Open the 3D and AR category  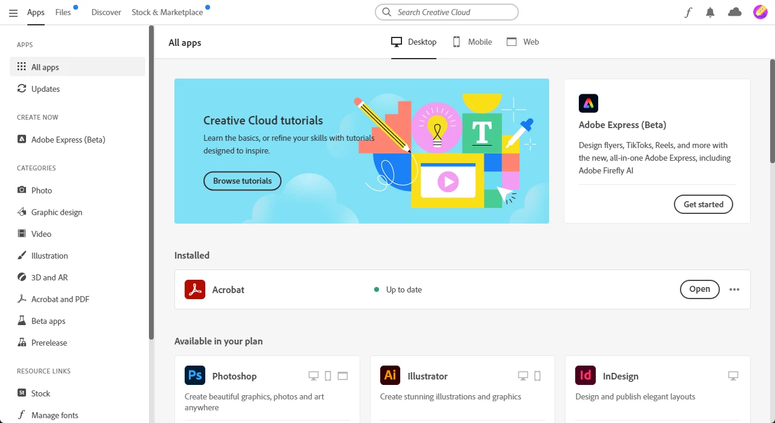(77, 277)
